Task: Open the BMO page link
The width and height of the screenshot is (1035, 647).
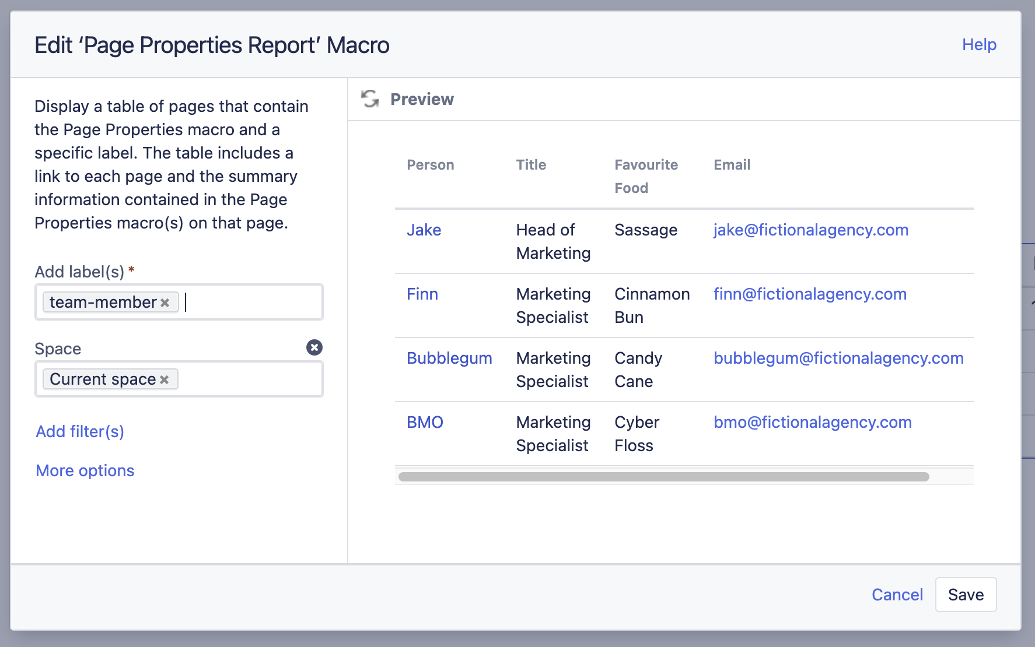Action: click(425, 422)
